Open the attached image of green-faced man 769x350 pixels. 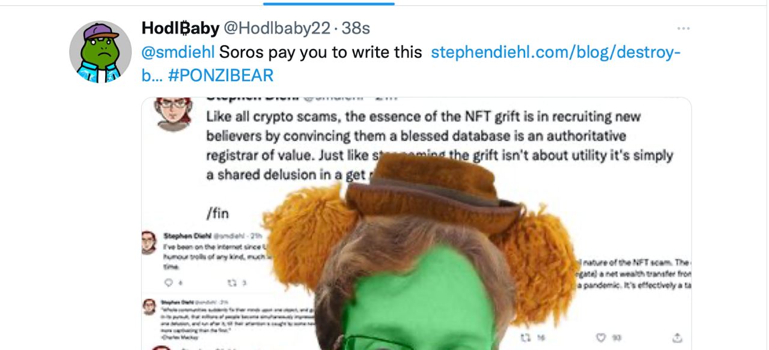416,223
